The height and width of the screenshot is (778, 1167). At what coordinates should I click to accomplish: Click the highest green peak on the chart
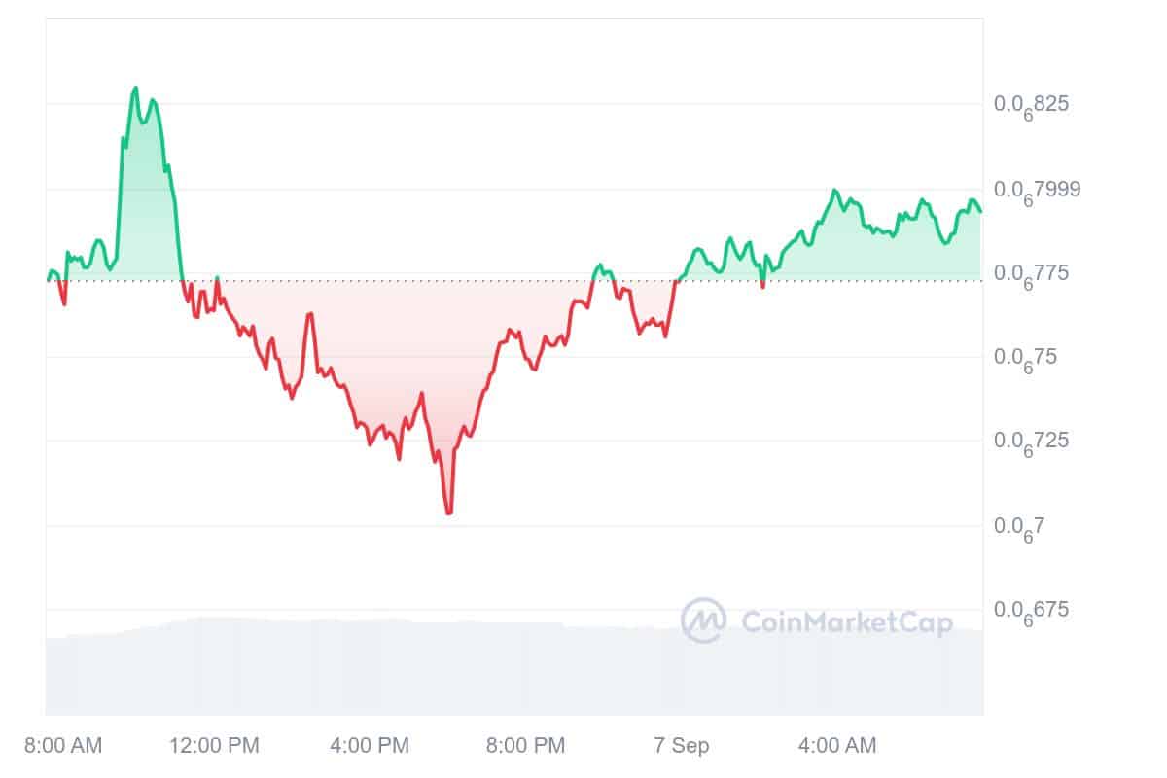(135, 88)
